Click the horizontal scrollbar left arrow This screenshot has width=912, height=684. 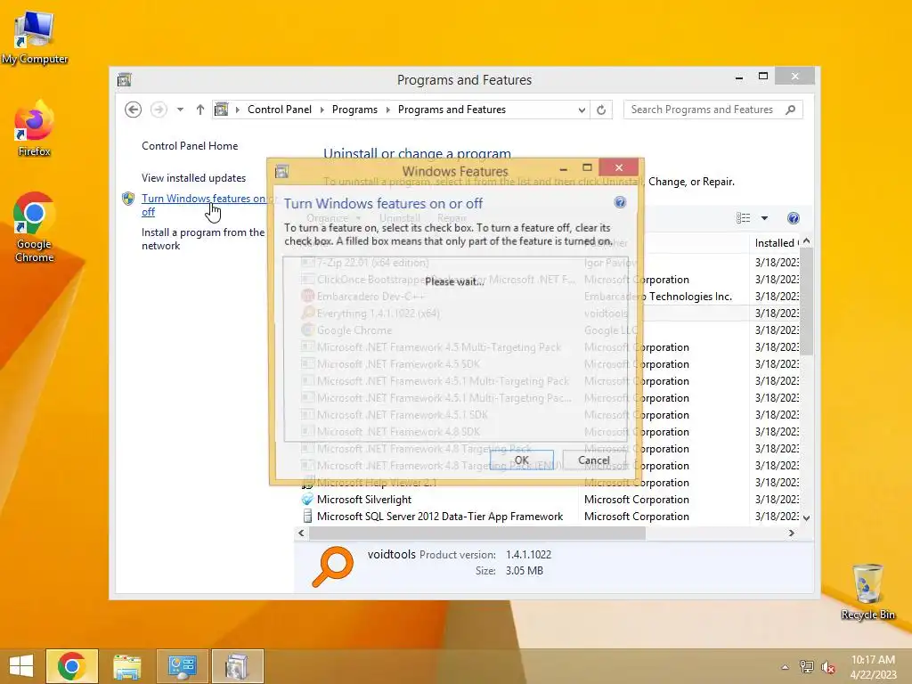click(301, 533)
